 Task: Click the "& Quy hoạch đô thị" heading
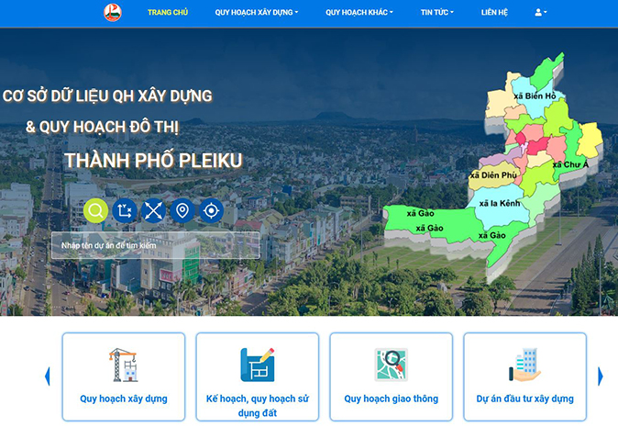click(102, 127)
